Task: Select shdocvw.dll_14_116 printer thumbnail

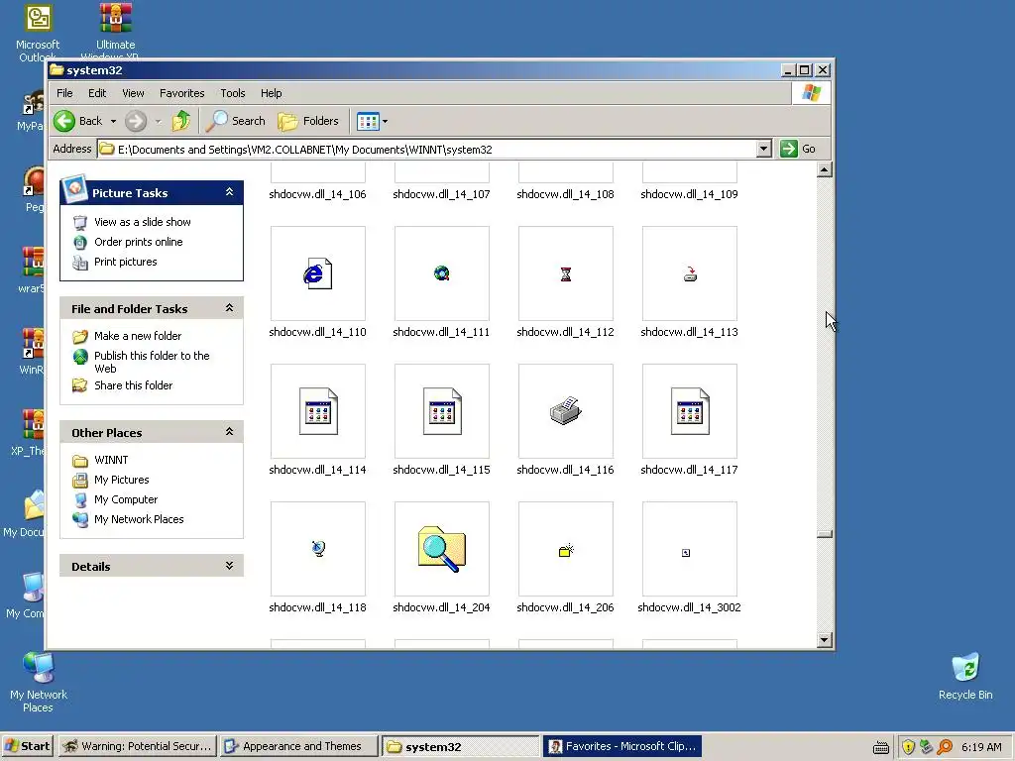Action: point(566,411)
